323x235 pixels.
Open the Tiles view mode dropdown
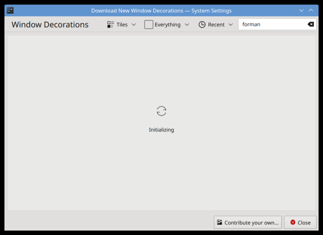133,24
